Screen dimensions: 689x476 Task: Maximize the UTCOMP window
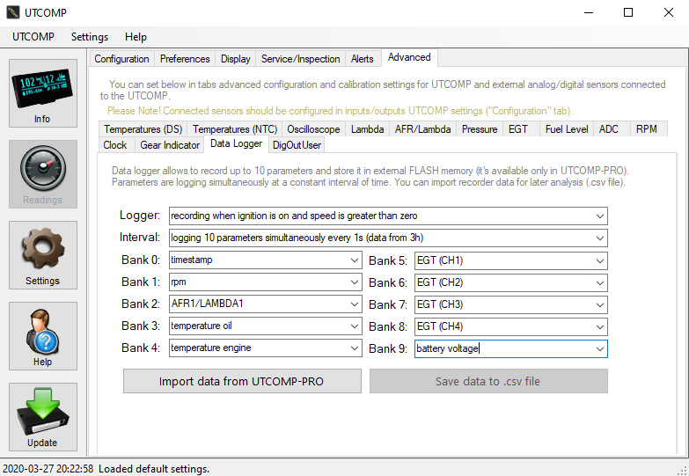coord(628,12)
